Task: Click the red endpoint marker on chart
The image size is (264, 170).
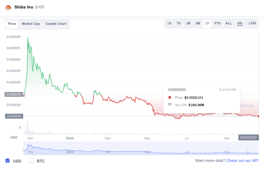Action: point(258,116)
